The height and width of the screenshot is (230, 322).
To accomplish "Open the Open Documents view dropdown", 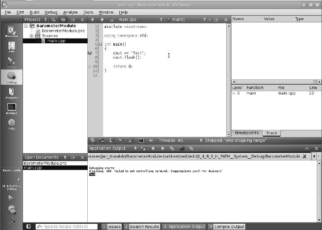I will [45, 158].
